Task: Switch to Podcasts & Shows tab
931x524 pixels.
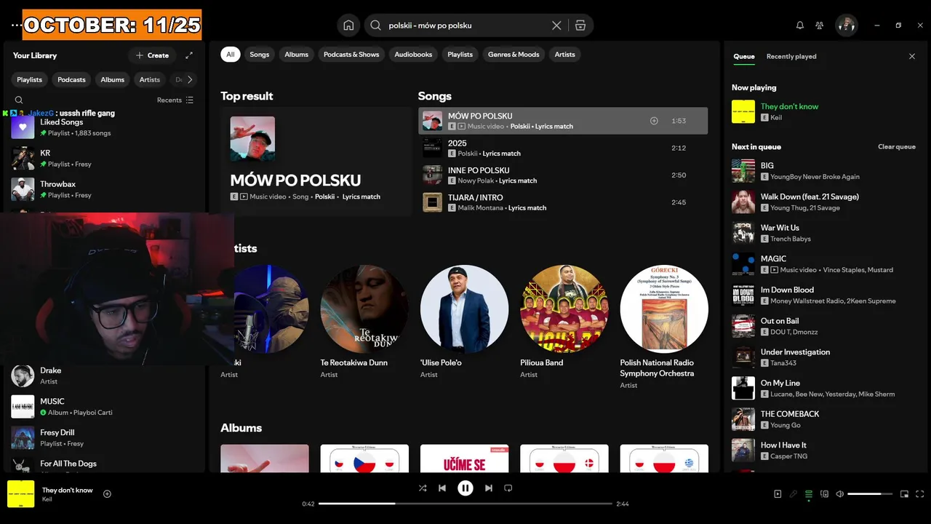Action: [x=351, y=55]
